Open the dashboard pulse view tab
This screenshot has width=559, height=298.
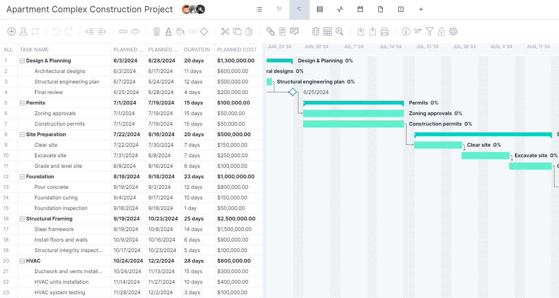pyautogui.click(x=340, y=9)
